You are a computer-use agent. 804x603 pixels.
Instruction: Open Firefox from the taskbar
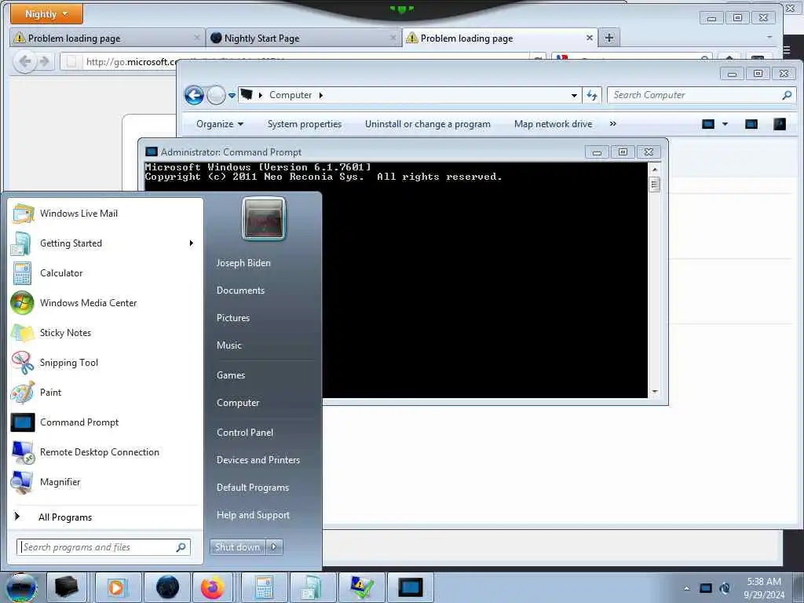tap(212, 587)
